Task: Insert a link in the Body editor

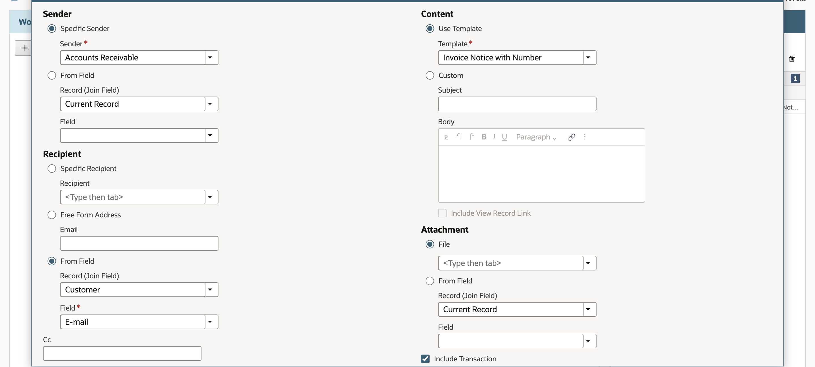Action: tap(571, 137)
